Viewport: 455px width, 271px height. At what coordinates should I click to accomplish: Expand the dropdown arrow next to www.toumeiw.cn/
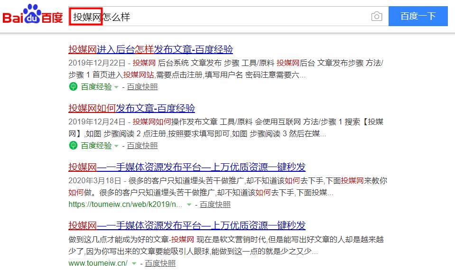tap(134, 263)
